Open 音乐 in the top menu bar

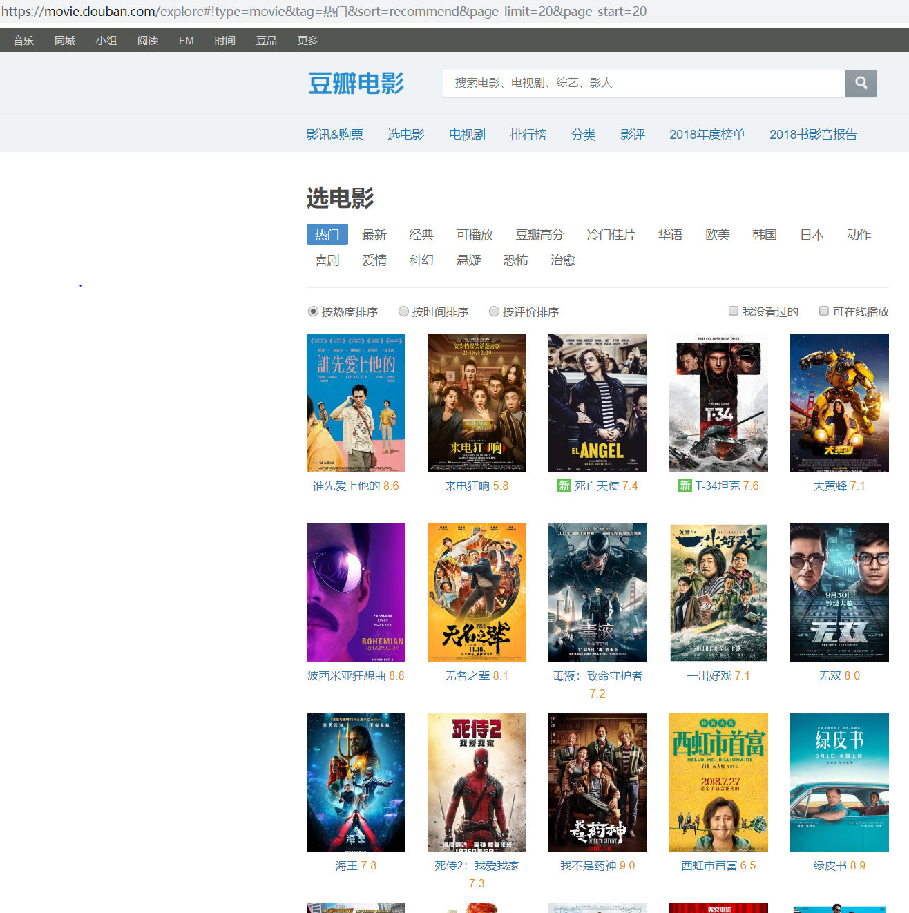pos(23,40)
